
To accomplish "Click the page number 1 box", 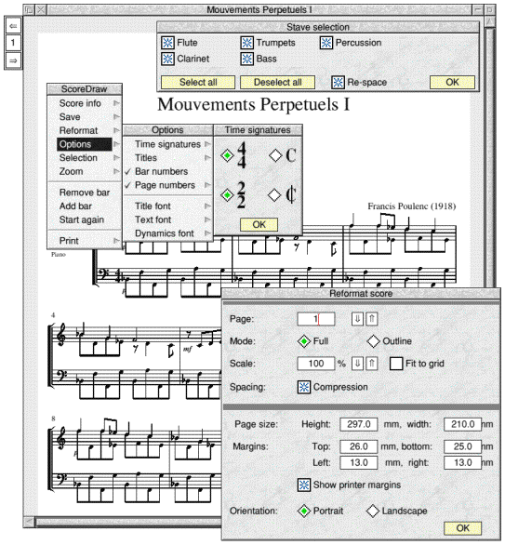I will (x=13, y=43).
